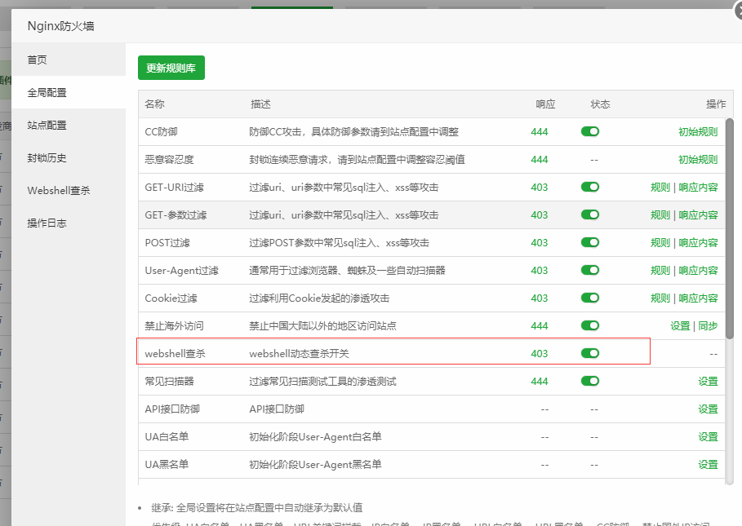Open the 规则 link for GET-URI过滤
Image resolution: width=742 pixels, height=526 pixels.
tap(660, 187)
